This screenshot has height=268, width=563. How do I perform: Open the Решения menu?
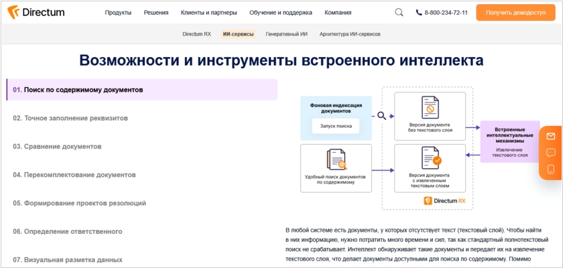(156, 13)
